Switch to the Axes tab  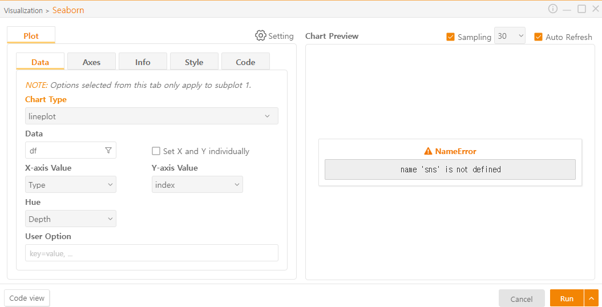(x=91, y=62)
